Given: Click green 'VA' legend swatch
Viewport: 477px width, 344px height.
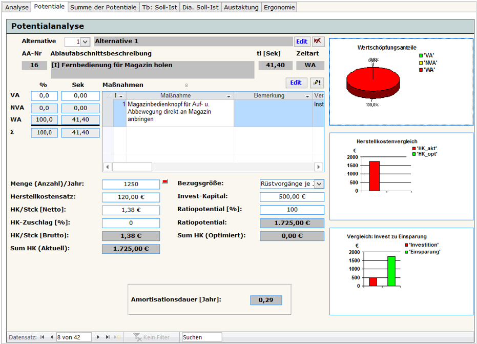Looking at the screenshot, I should (x=421, y=55).
